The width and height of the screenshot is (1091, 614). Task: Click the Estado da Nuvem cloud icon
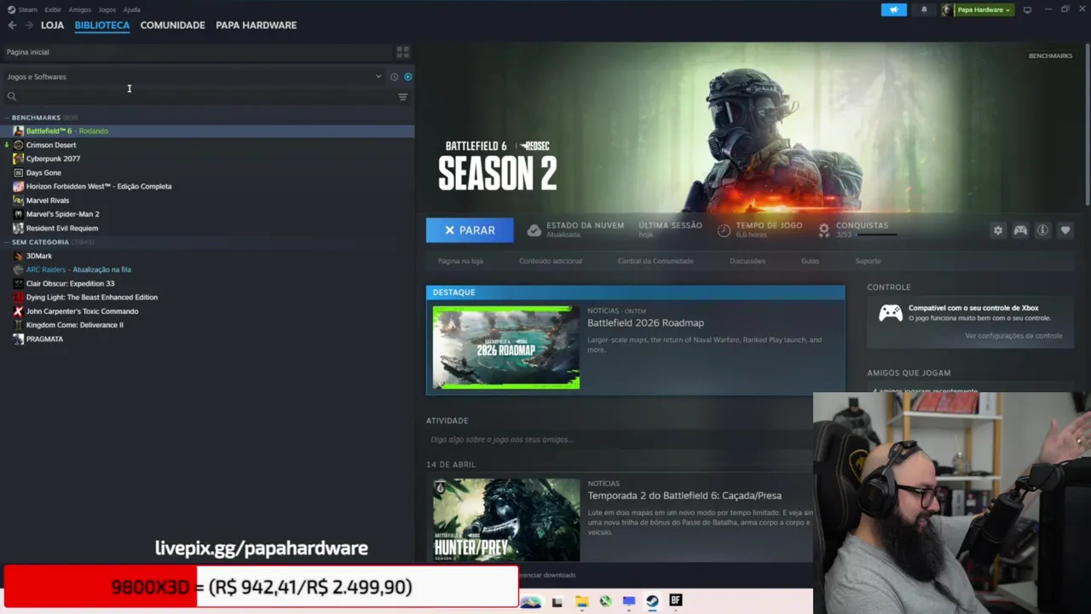534,230
